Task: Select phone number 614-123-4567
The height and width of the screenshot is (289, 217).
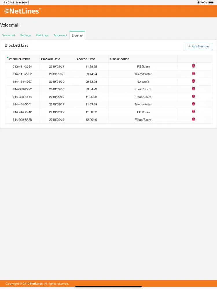Action: pos(22,82)
